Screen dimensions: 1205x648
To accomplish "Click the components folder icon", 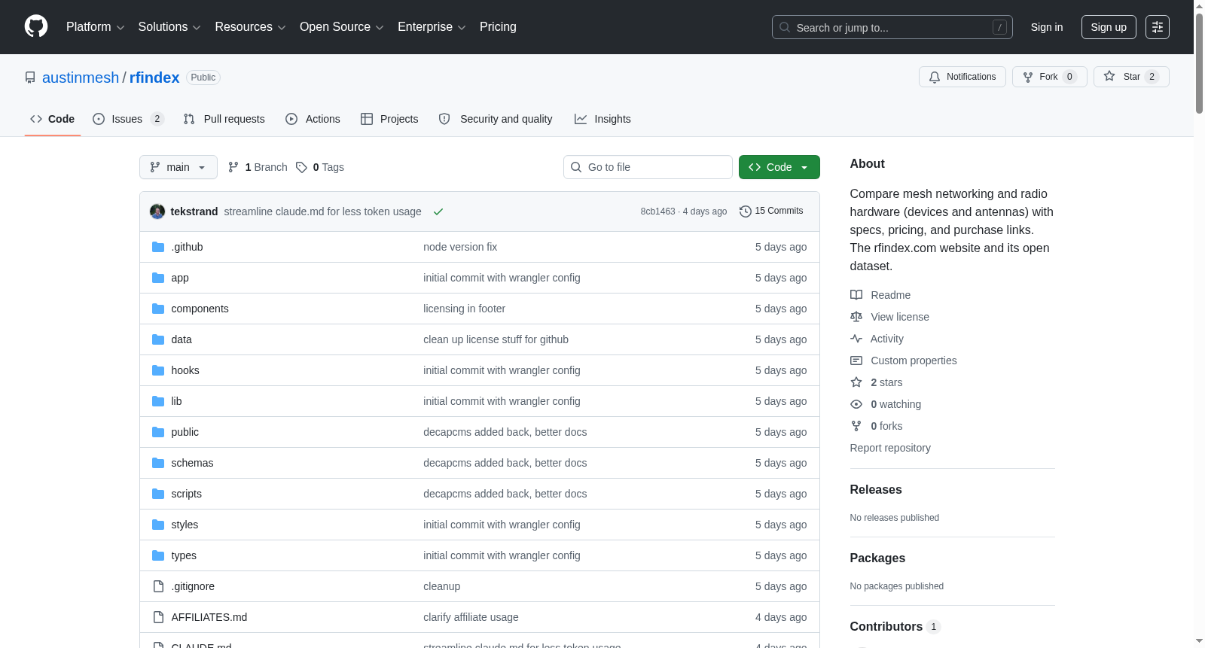I will coord(158,309).
